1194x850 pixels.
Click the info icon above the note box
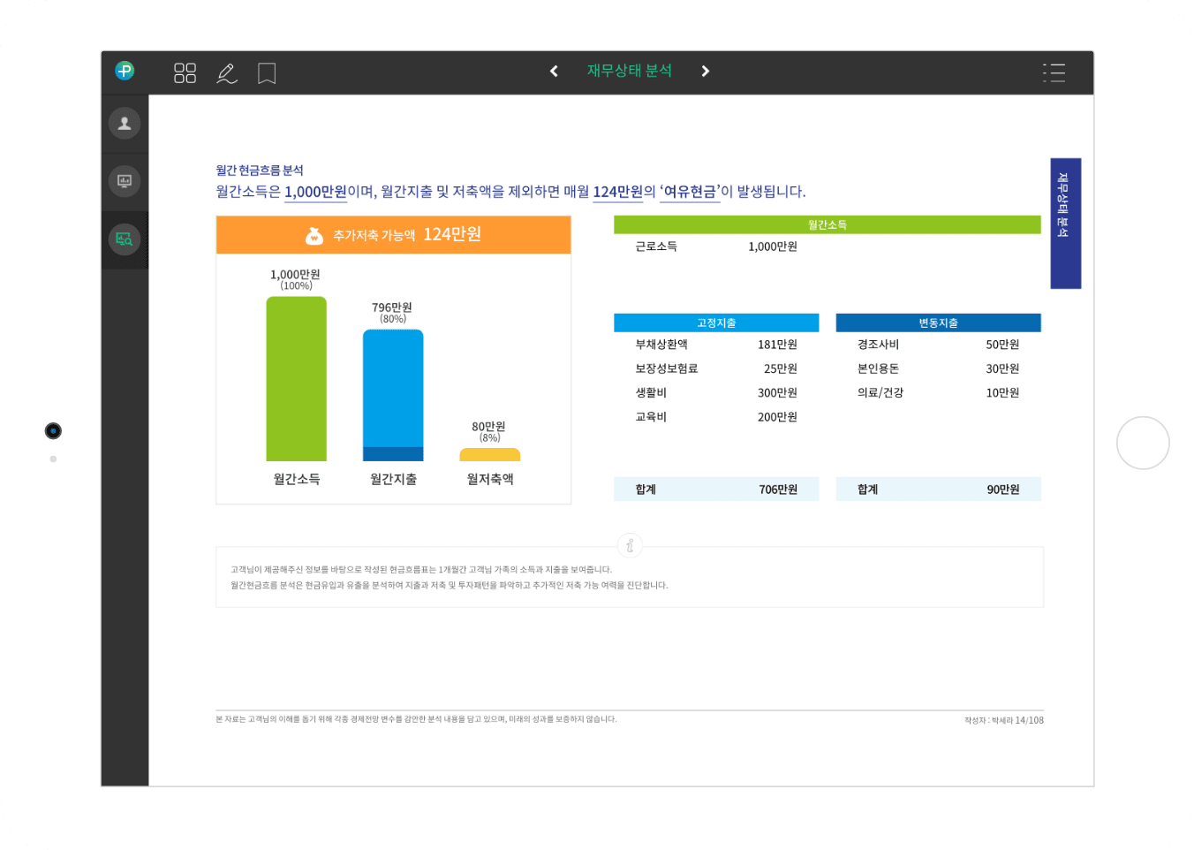pos(630,545)
